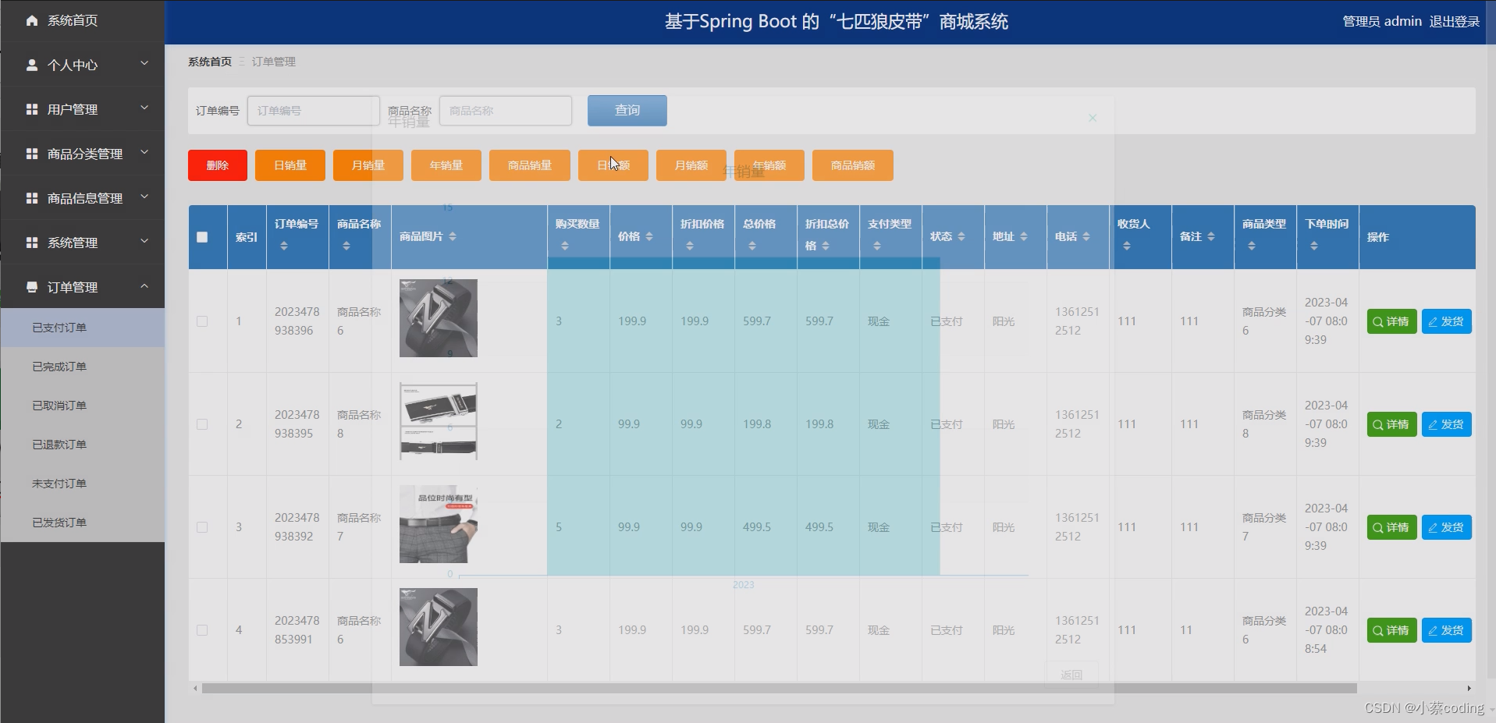Screen dimensions: 1496x723
Task: Show the 日销量 chart
Action: pyautogui.click(x=290, y=165)
